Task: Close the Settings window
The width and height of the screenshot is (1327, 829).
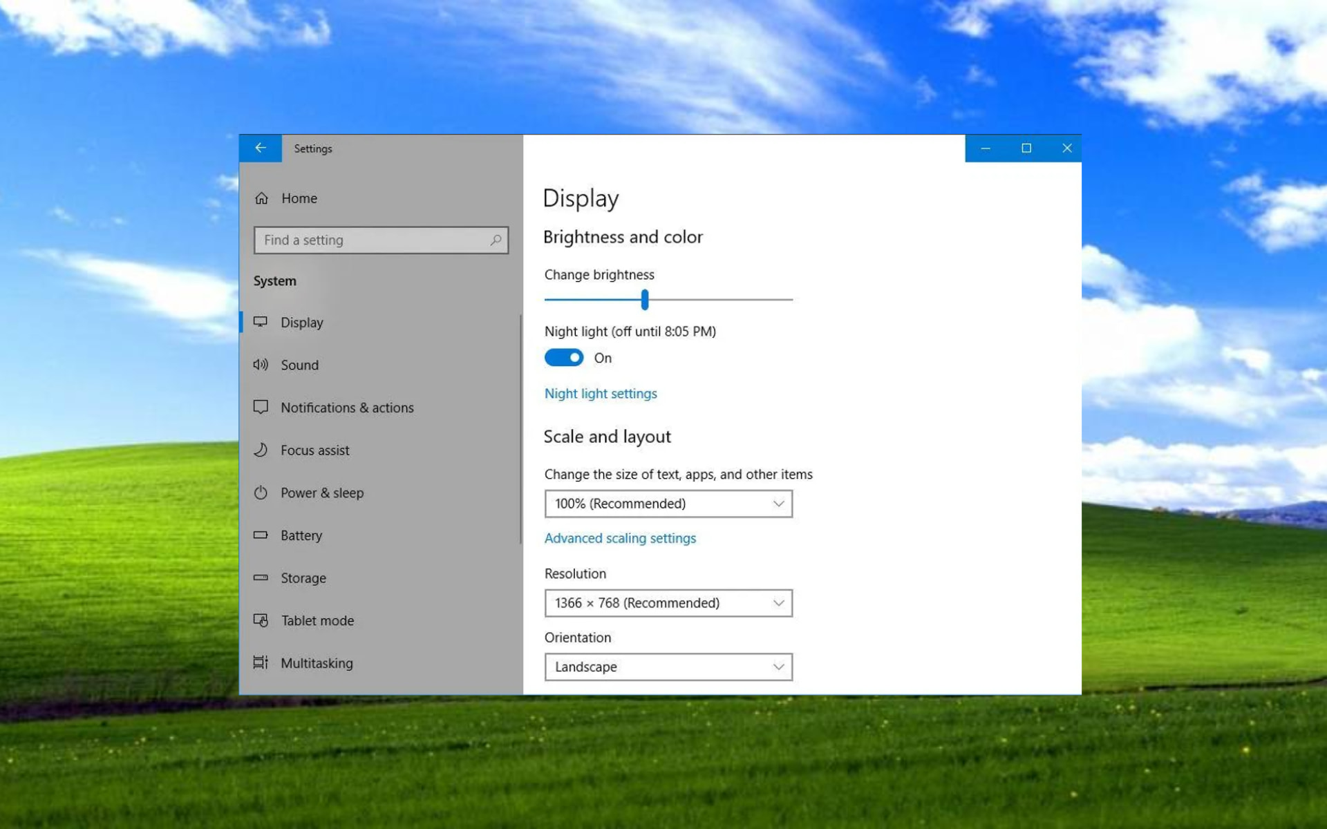Action: point(1066,148)
